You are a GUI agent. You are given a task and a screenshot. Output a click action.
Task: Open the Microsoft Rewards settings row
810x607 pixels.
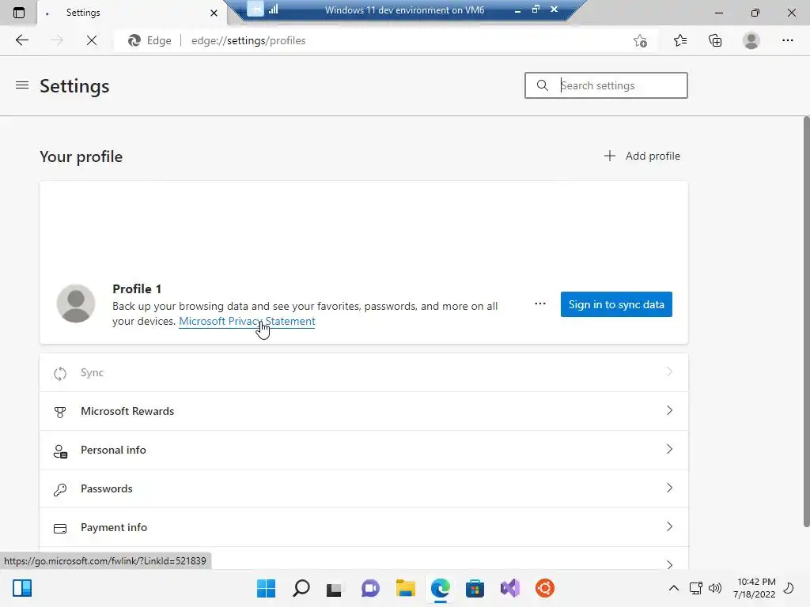[364, 411]
